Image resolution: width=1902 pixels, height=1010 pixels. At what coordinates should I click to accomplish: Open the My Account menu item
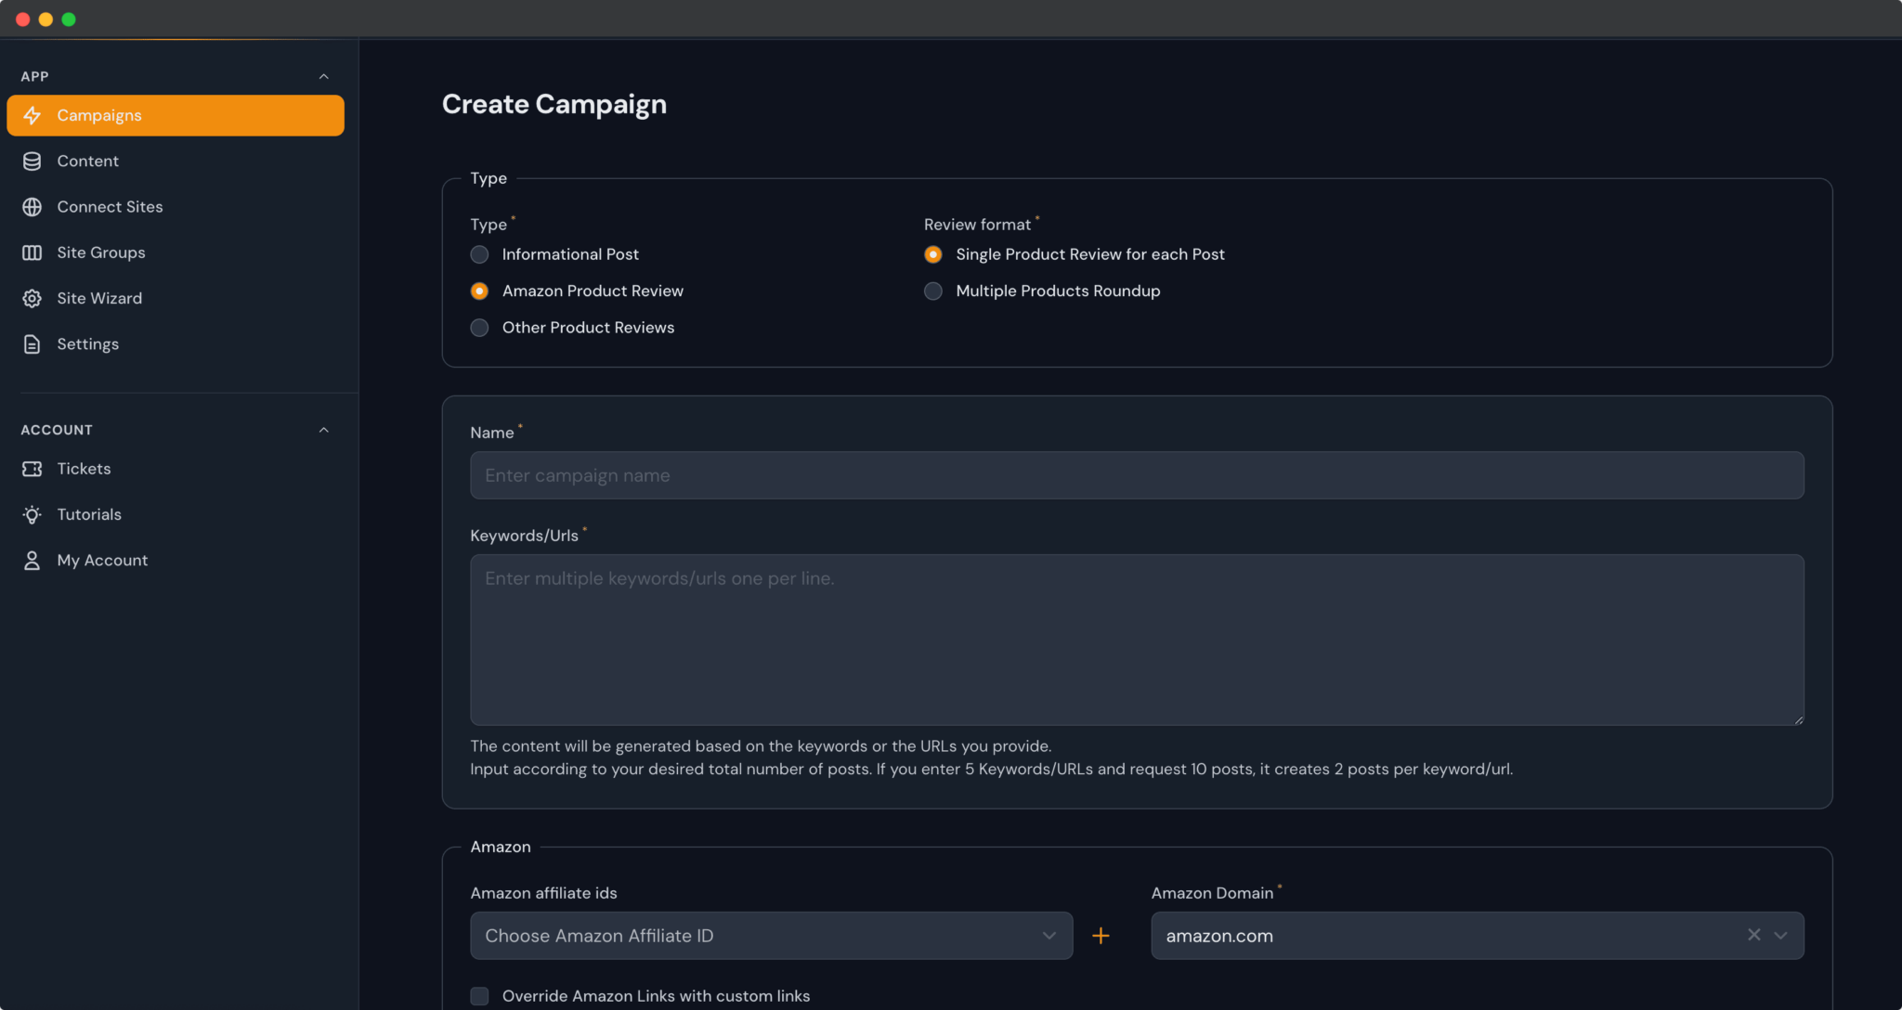102,561
